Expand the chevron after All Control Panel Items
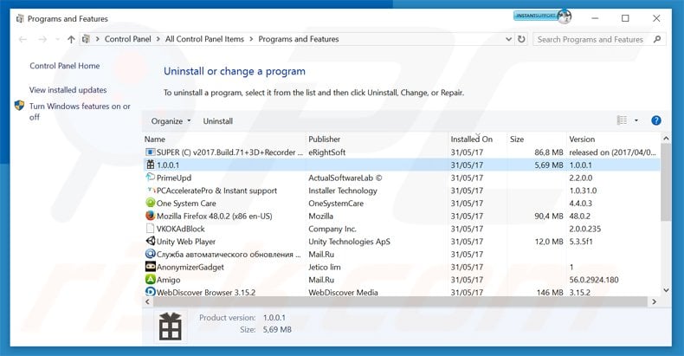684x356 pixels. 251,39
